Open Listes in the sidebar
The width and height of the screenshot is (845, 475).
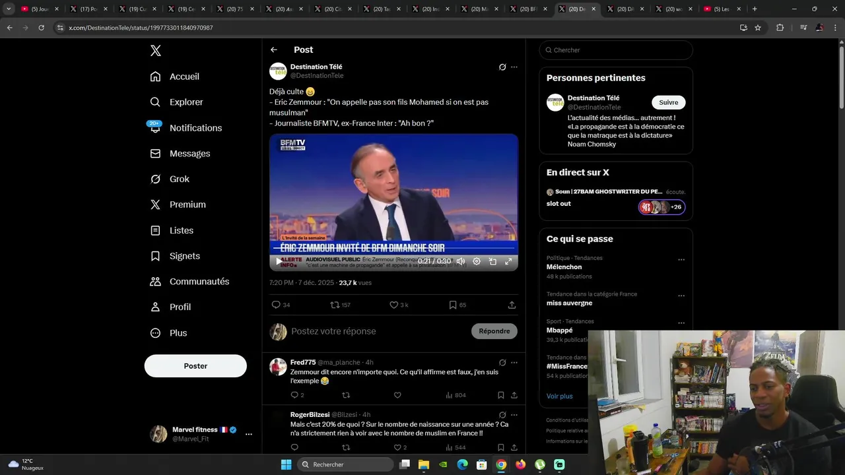(172, 230)
